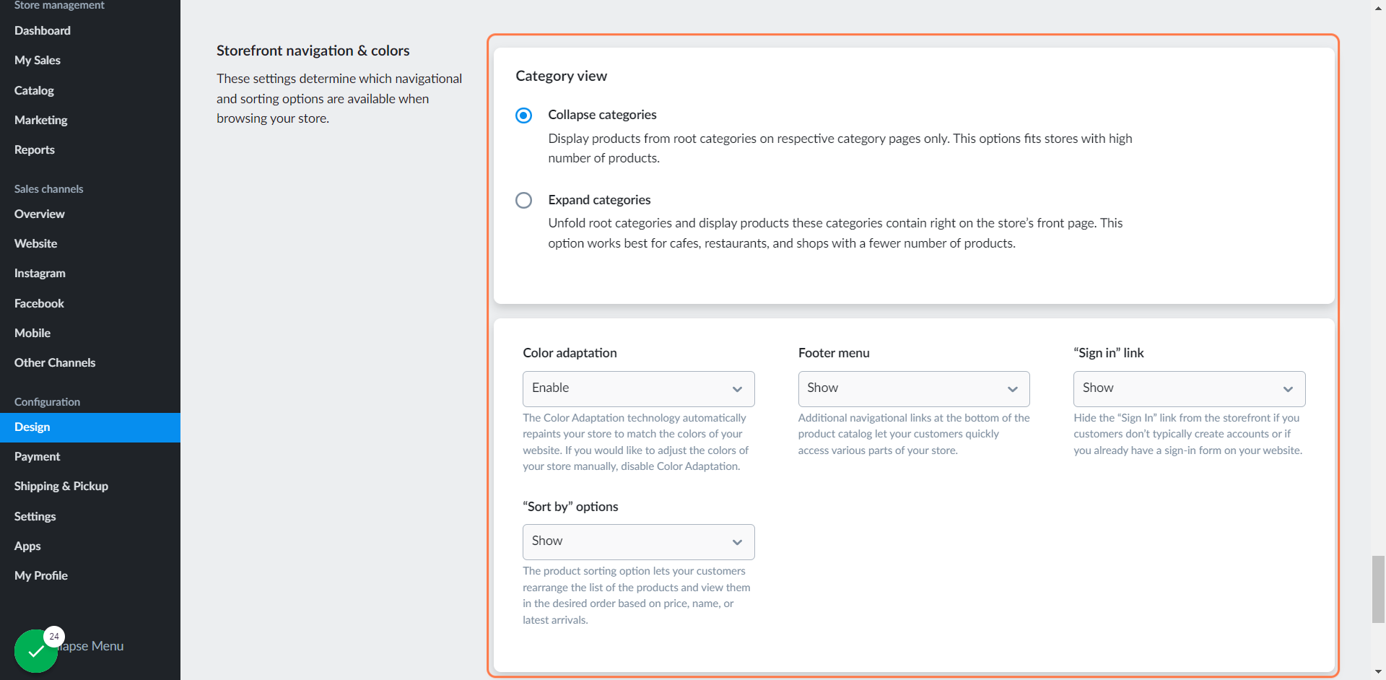Screen dimensions: 1386x680
Task: Click the Category view heading
Action: click(561, 76)
